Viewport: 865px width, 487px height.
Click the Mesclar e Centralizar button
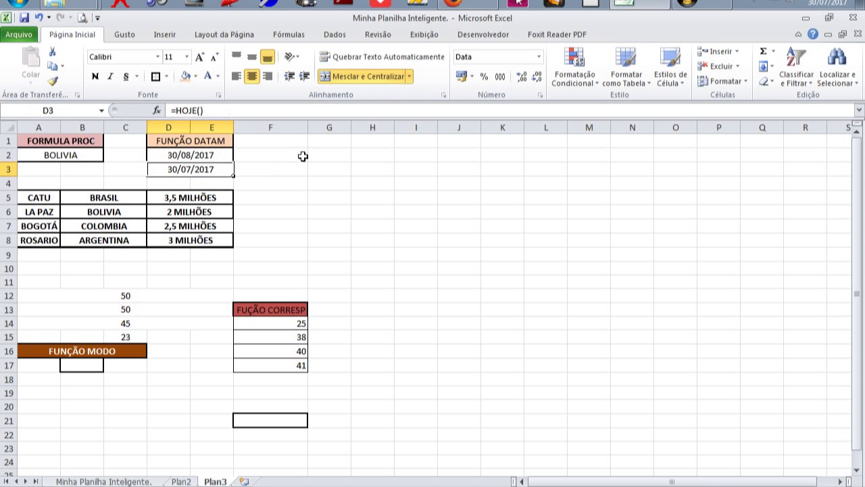point(361,76)
